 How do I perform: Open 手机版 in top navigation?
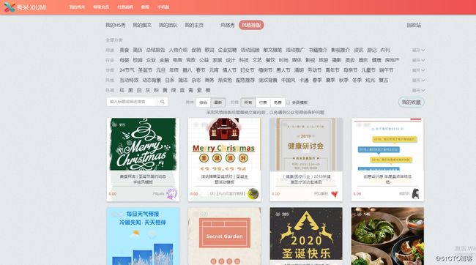pos(163,7)
